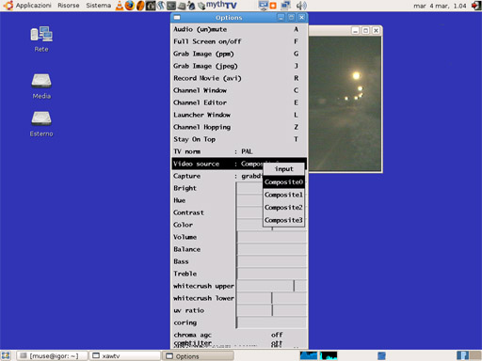Open the MythTV launcher in the panel
The image size is (482, 361).
click(221, 6)
